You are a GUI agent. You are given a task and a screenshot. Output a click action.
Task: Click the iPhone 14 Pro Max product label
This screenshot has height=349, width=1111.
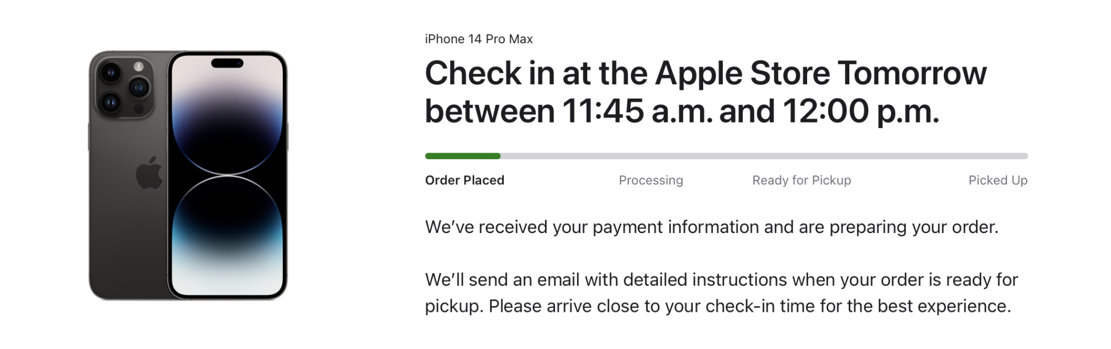click(479, 39)
